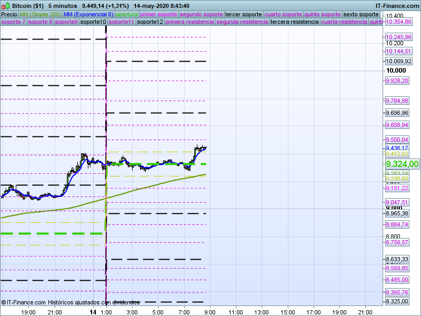
Task: Click the soporte10 legend label
Action: pos(93,22)
